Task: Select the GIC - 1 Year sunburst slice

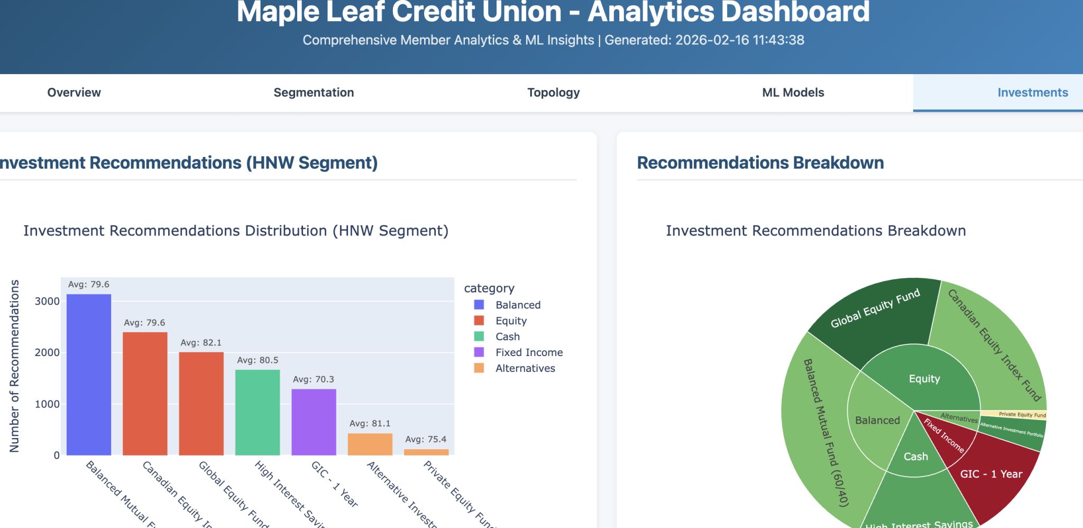Action: [x=992, y=474]
